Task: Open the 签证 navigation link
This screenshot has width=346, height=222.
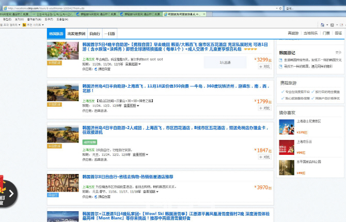Action: click(338, 33)
